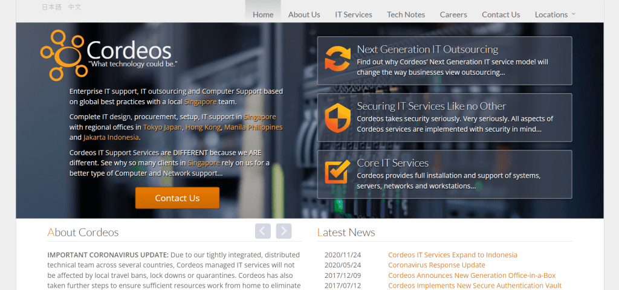Click the 2017/07/12 news date
This screenshot has width=619, height=290.
point(343,286)
